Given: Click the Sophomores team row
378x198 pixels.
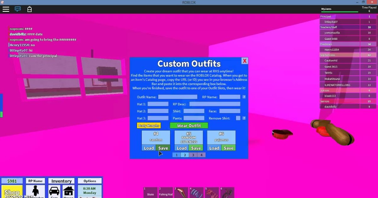Looking at the screenshot, I should (348, 55).
